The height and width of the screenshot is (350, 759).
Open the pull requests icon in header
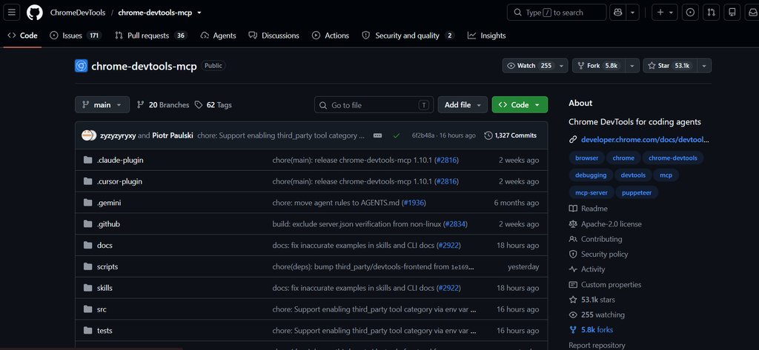(x=711, y=13)
